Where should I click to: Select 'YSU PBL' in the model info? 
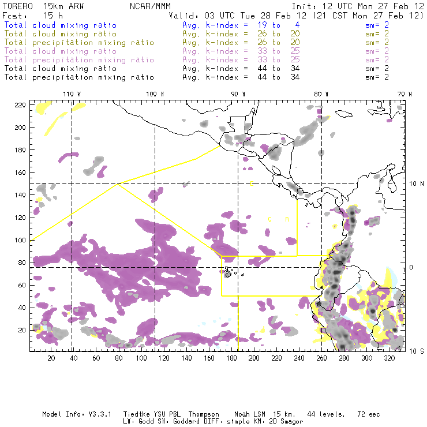[167, 414]
